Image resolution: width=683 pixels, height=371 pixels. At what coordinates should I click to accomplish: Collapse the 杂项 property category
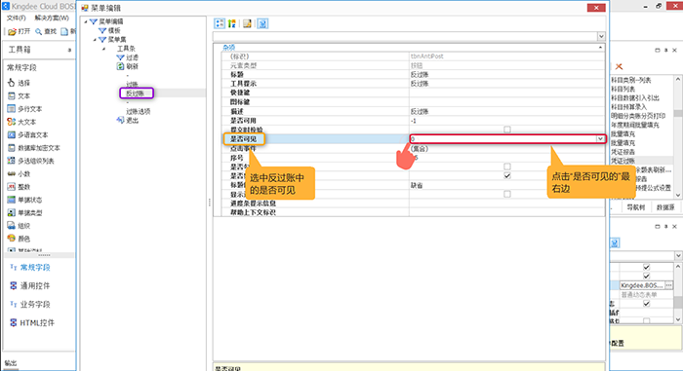(600, 47)
